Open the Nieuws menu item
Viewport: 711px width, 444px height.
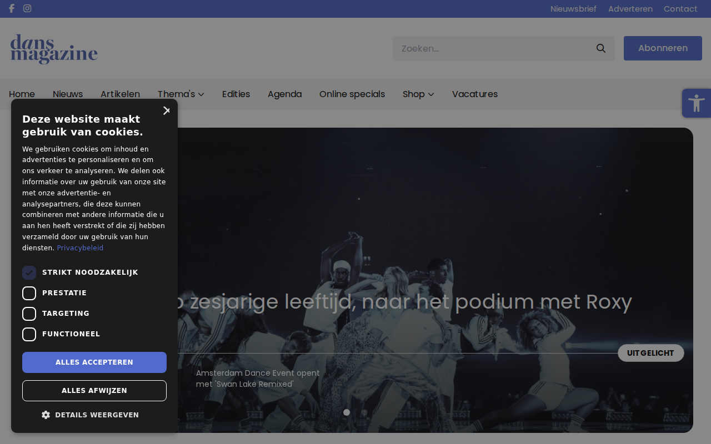pyautogui.click(x=68, y=94)
